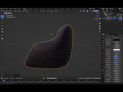Hide the Collection in the outliner
123x92 pixels.
pyautogui.click(x=119, y=15)
